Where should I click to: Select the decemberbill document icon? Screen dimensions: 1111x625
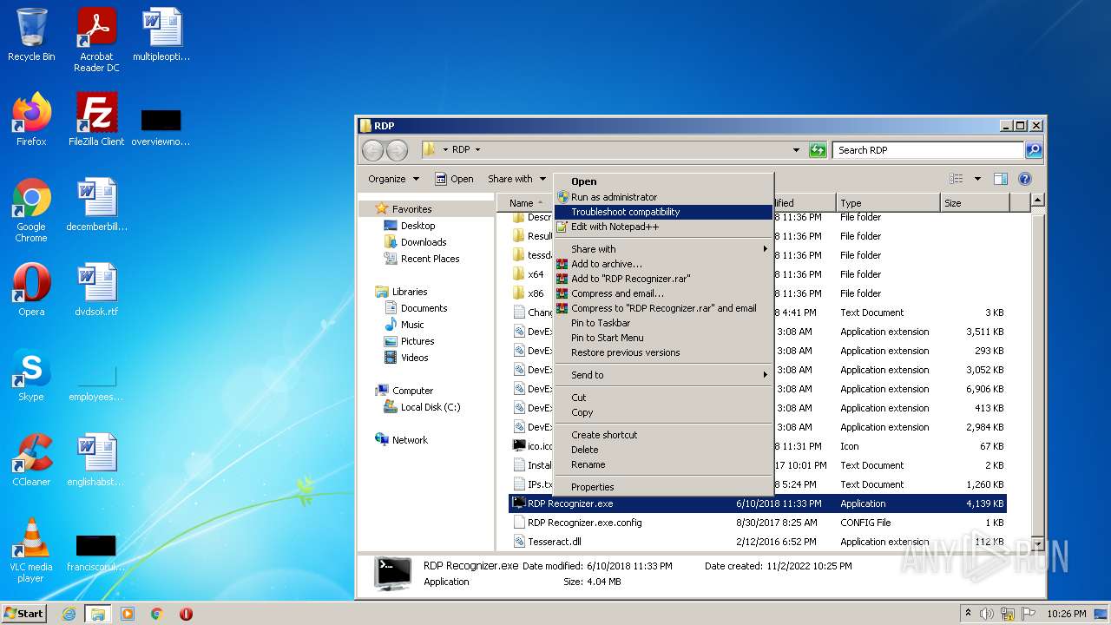click(96, 204)
